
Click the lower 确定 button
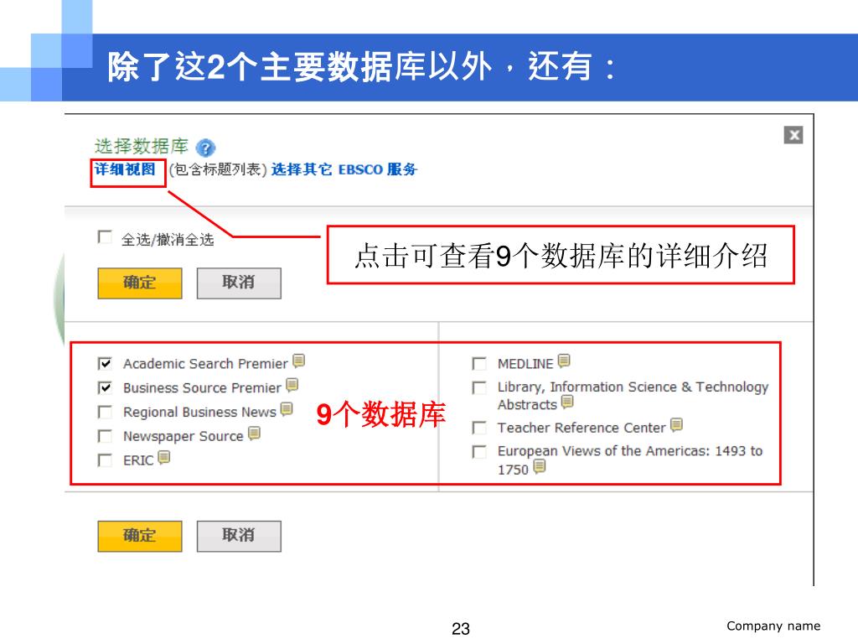[x=140, y=536]
